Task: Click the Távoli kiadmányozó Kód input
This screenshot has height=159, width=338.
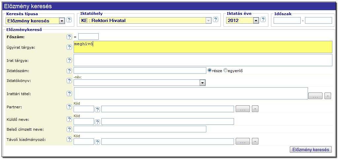Action: (84, 141)
